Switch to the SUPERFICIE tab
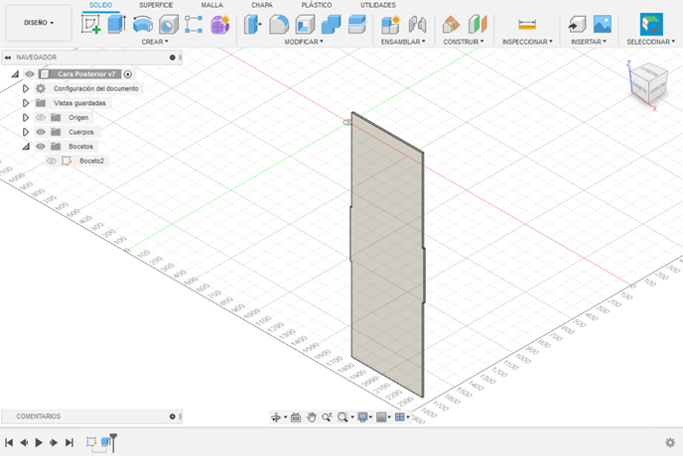The image size is (683, 456). [156, 5]
